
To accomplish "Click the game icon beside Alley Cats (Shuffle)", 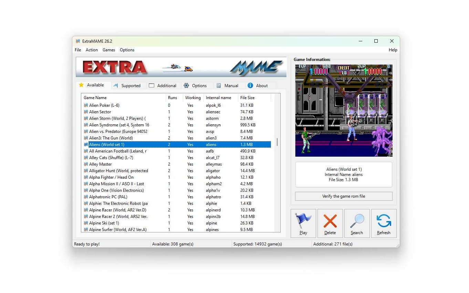I will click(x=86, y=158).
